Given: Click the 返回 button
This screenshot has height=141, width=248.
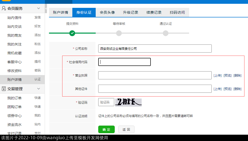Looking at the screenshot, I should click(126, 129).
